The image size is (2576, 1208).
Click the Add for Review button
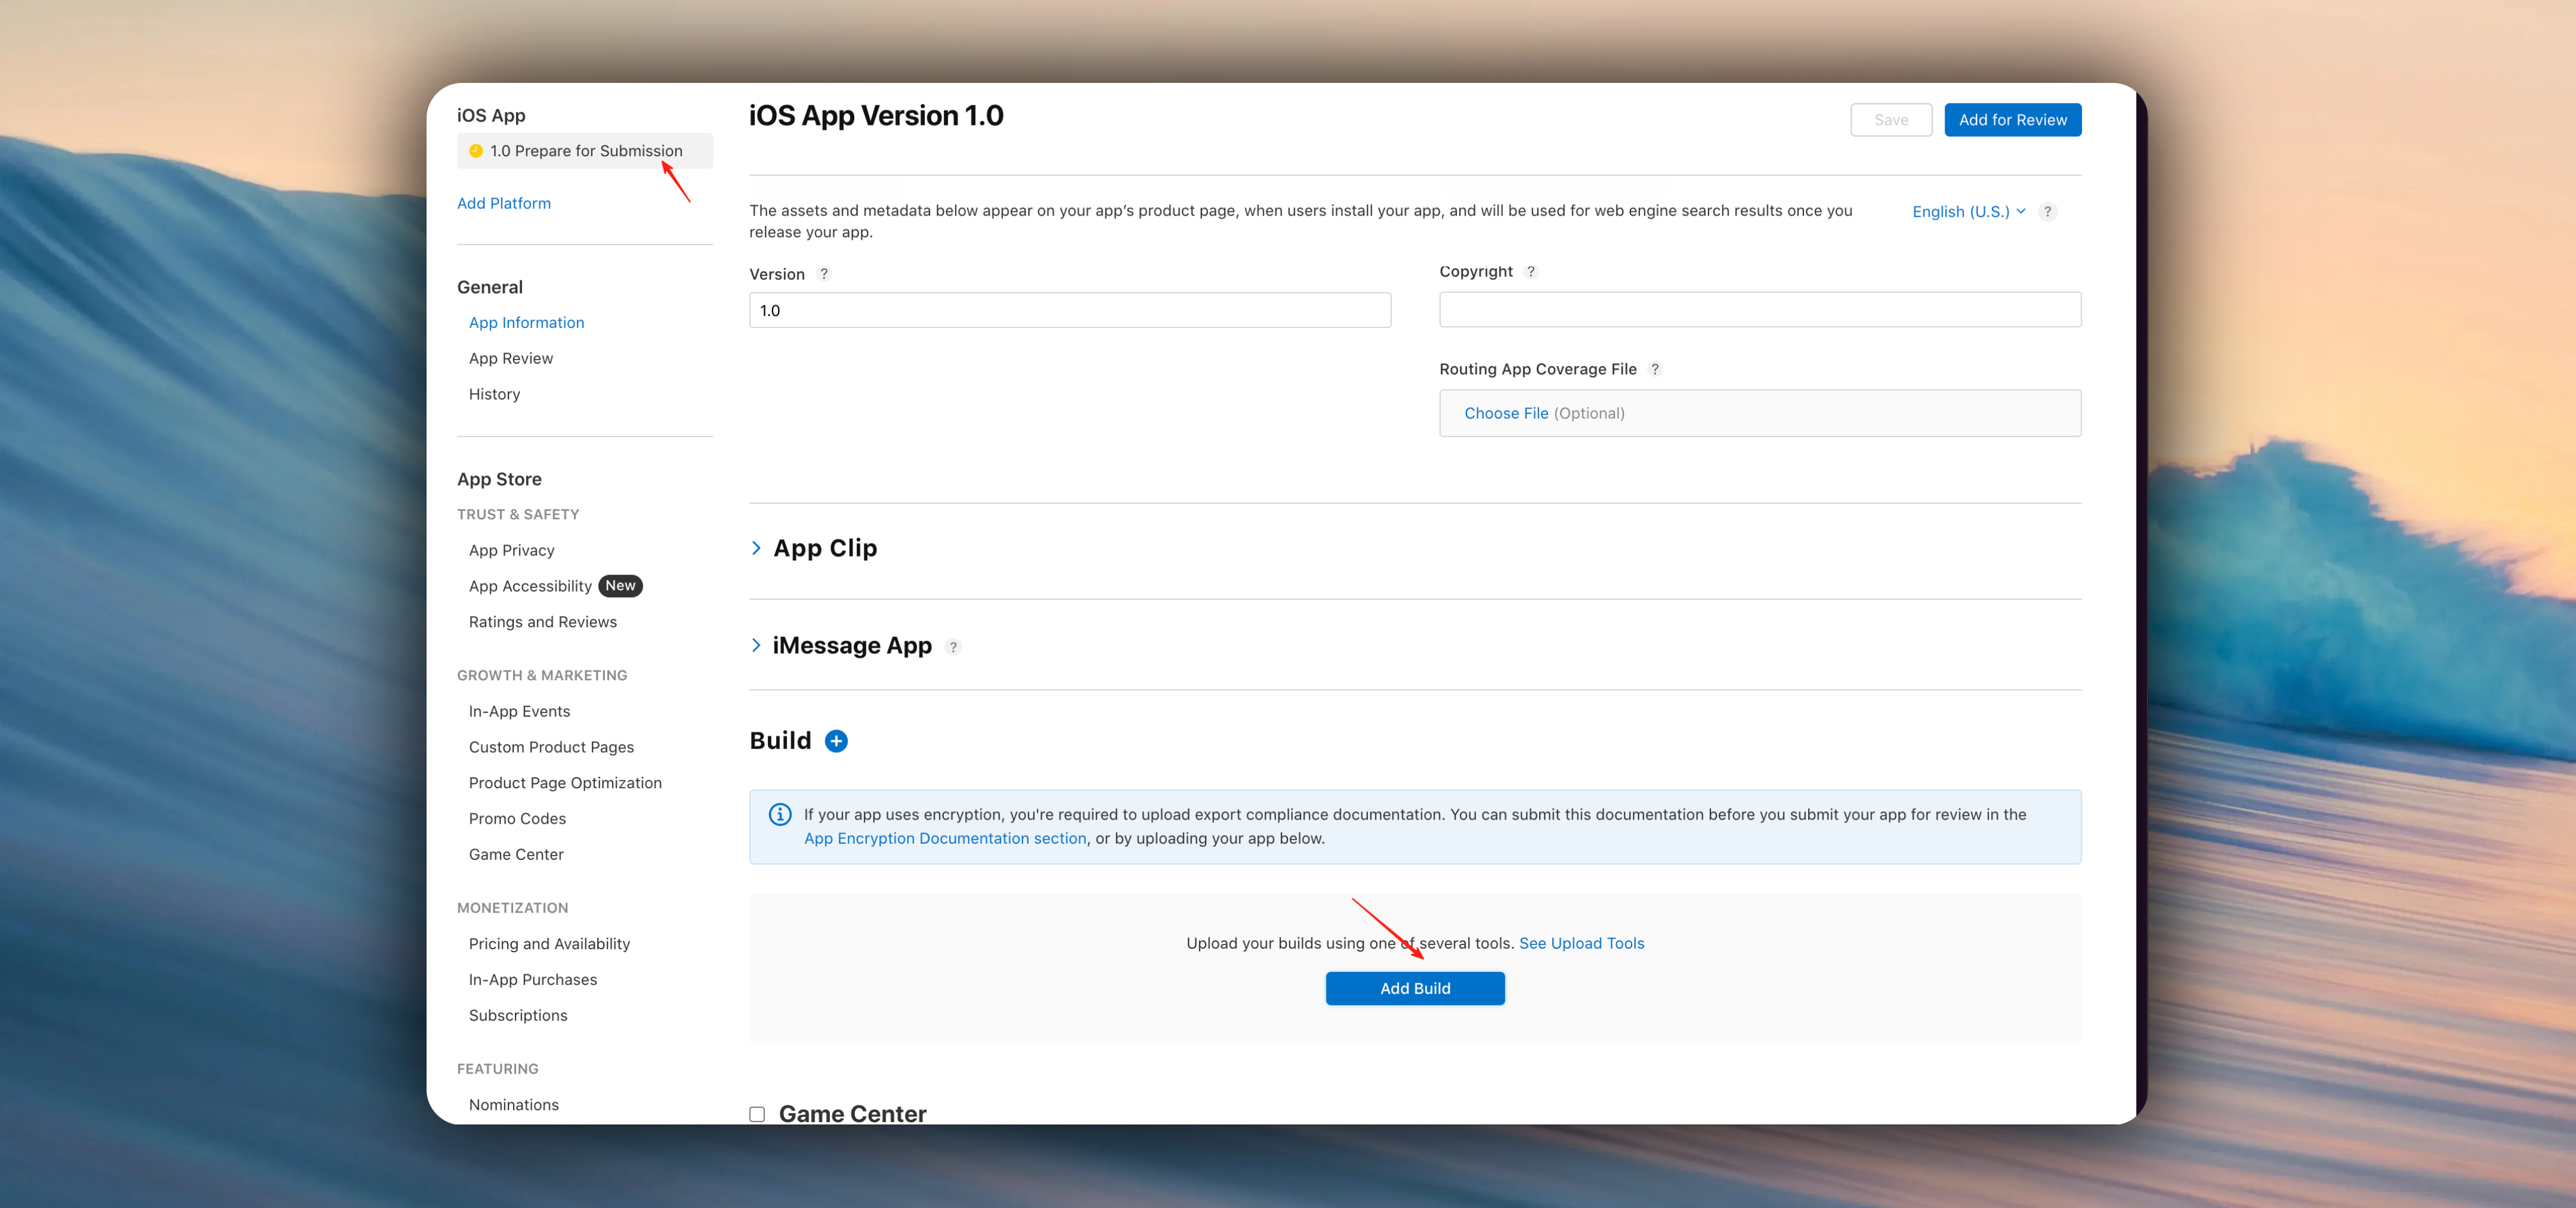tap(2012, 120)
